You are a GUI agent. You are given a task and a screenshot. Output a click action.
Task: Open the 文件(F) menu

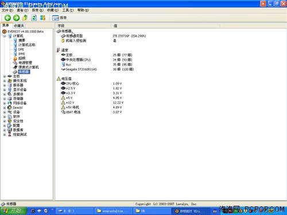tap(7, 10)
